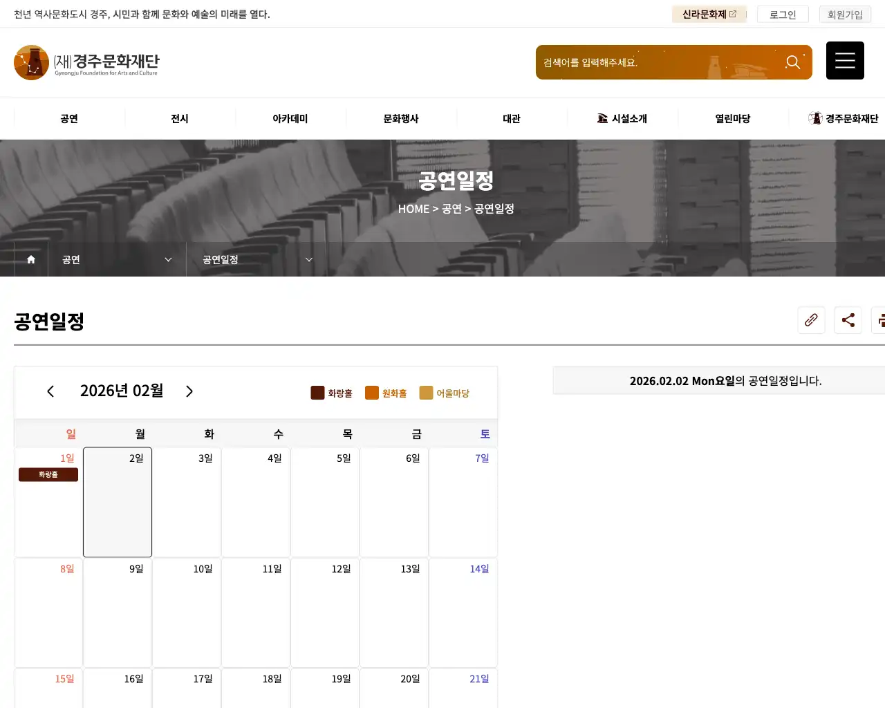Open the hamburger navigation menu

click(x=845, y=60)
